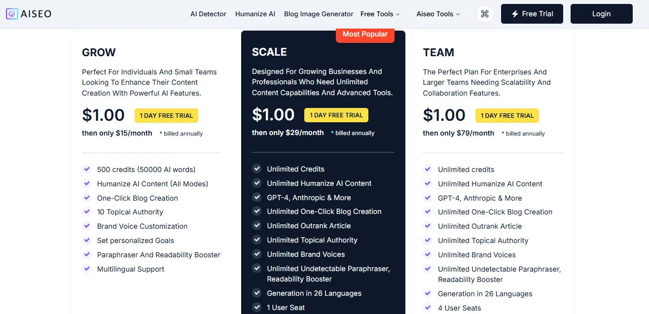This screenshot has height=314, width=649.
Task: Click checkmark icon beside GPT-4, Anthropic & More
Action: point(257,197)
